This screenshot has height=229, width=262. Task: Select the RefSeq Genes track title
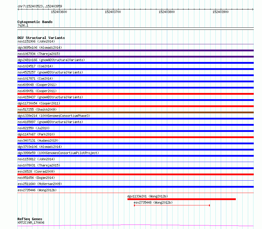30,219
